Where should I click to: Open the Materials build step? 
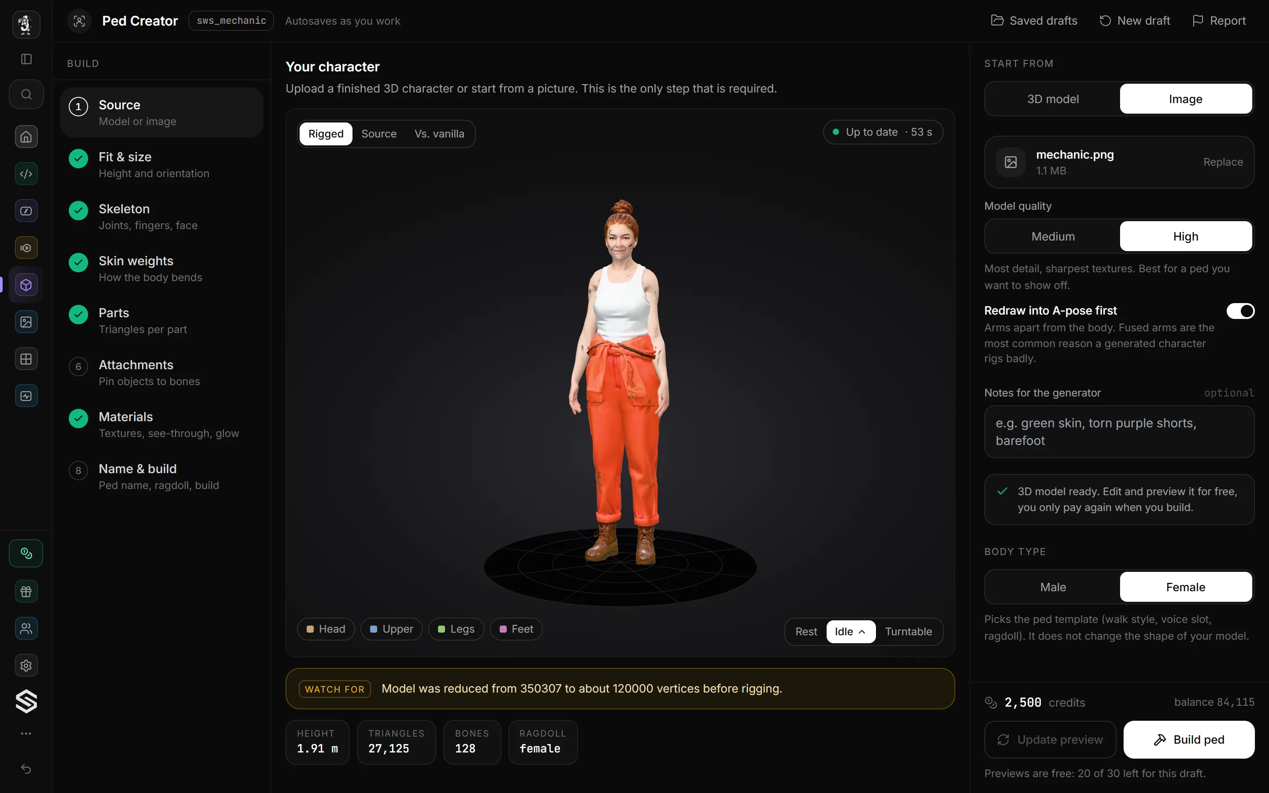tap(162, 424)
